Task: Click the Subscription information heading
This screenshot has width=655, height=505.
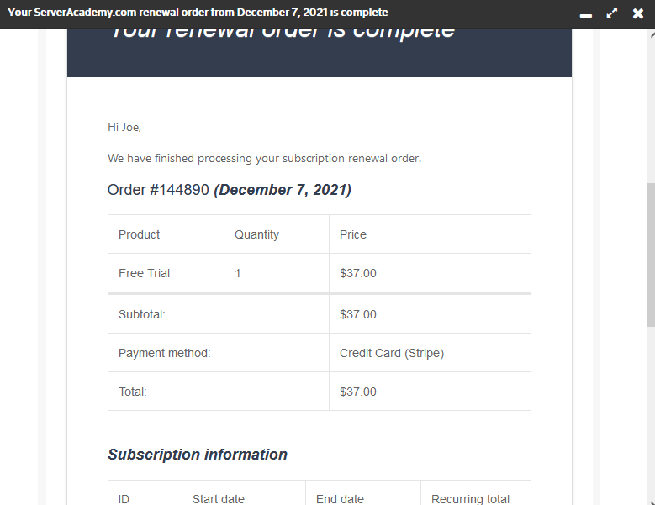Action: (x=198, y=455)
